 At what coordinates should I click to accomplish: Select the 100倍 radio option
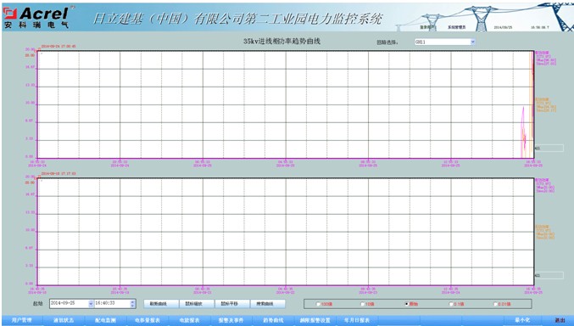pyautogui.click(x=318, y=304)
